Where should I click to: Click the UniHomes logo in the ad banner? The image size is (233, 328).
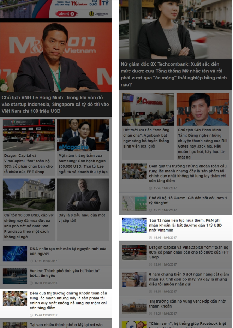pyautogui.click(x=96, y=14)
